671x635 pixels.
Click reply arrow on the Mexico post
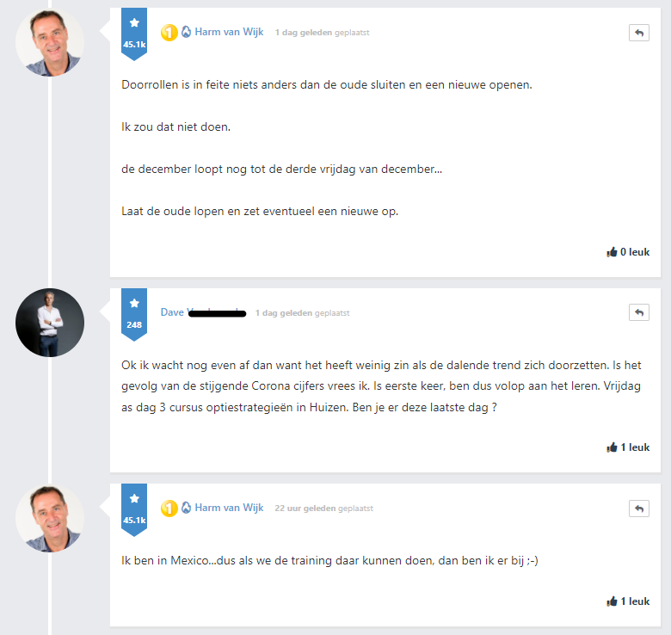pos(638,509)
